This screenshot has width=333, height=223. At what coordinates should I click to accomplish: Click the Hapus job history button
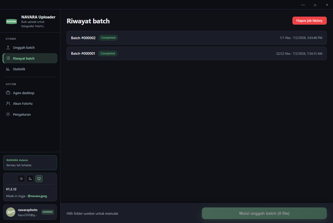309,20
